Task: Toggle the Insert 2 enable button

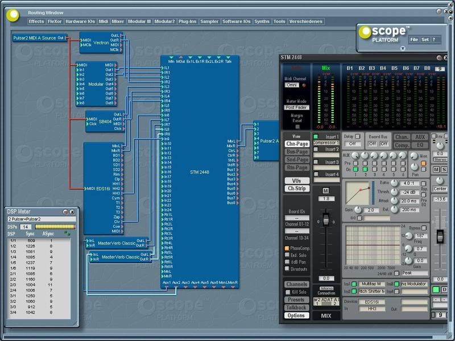Action: pyautogui.click(x=316, y=149)
